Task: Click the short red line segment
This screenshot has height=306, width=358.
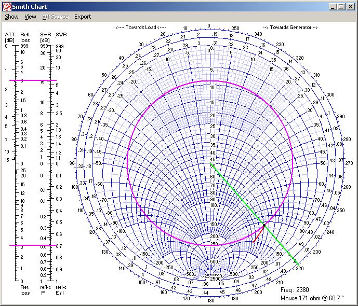Action: [x=258, y=233]
